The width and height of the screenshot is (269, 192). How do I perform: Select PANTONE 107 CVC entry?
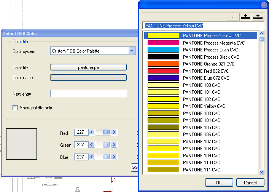point(201,141)
